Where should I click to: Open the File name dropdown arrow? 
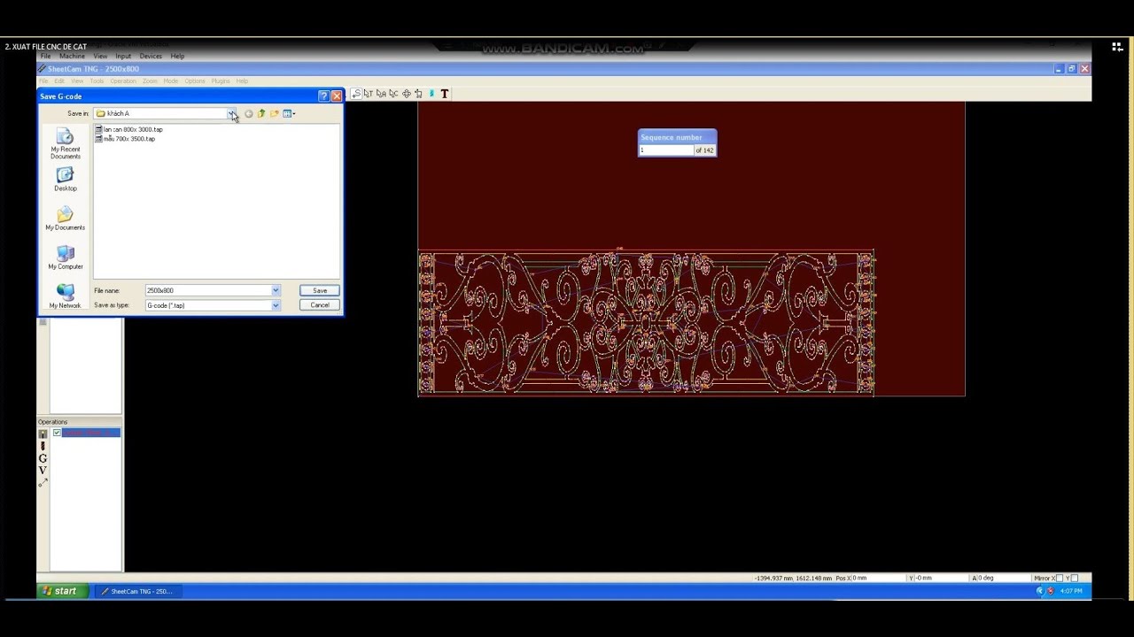[x=276, y=290]
